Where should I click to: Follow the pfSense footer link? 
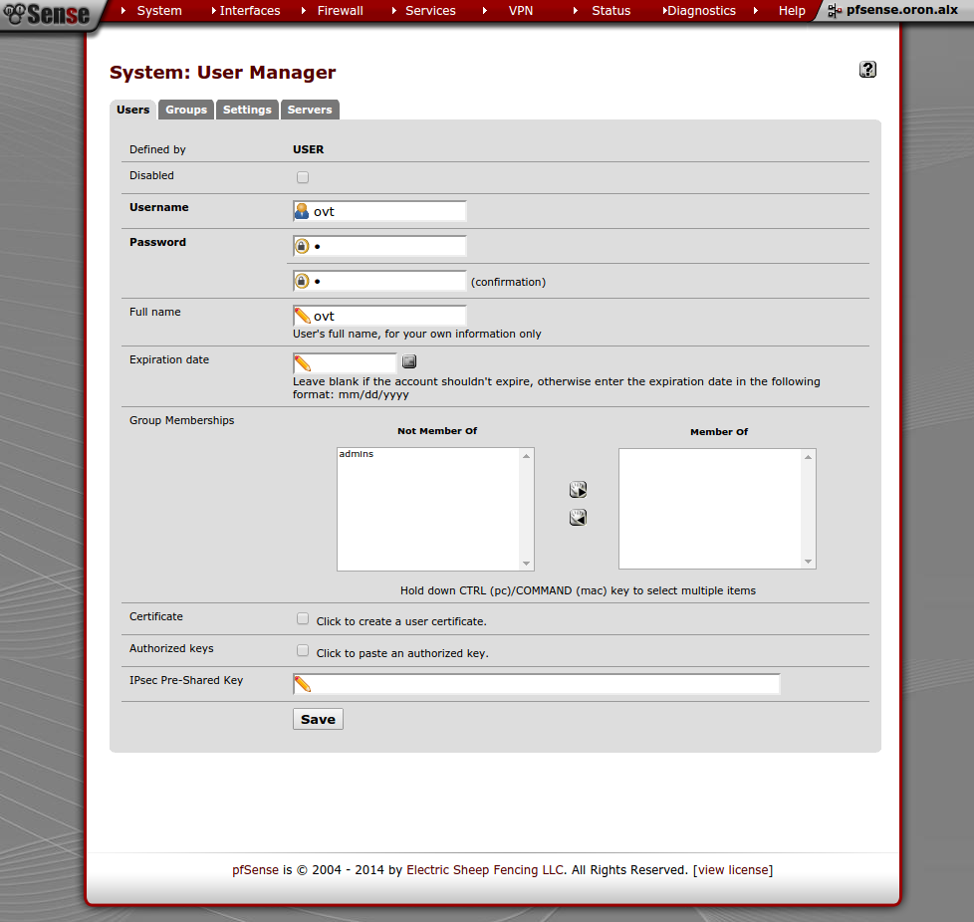[255, 870]
